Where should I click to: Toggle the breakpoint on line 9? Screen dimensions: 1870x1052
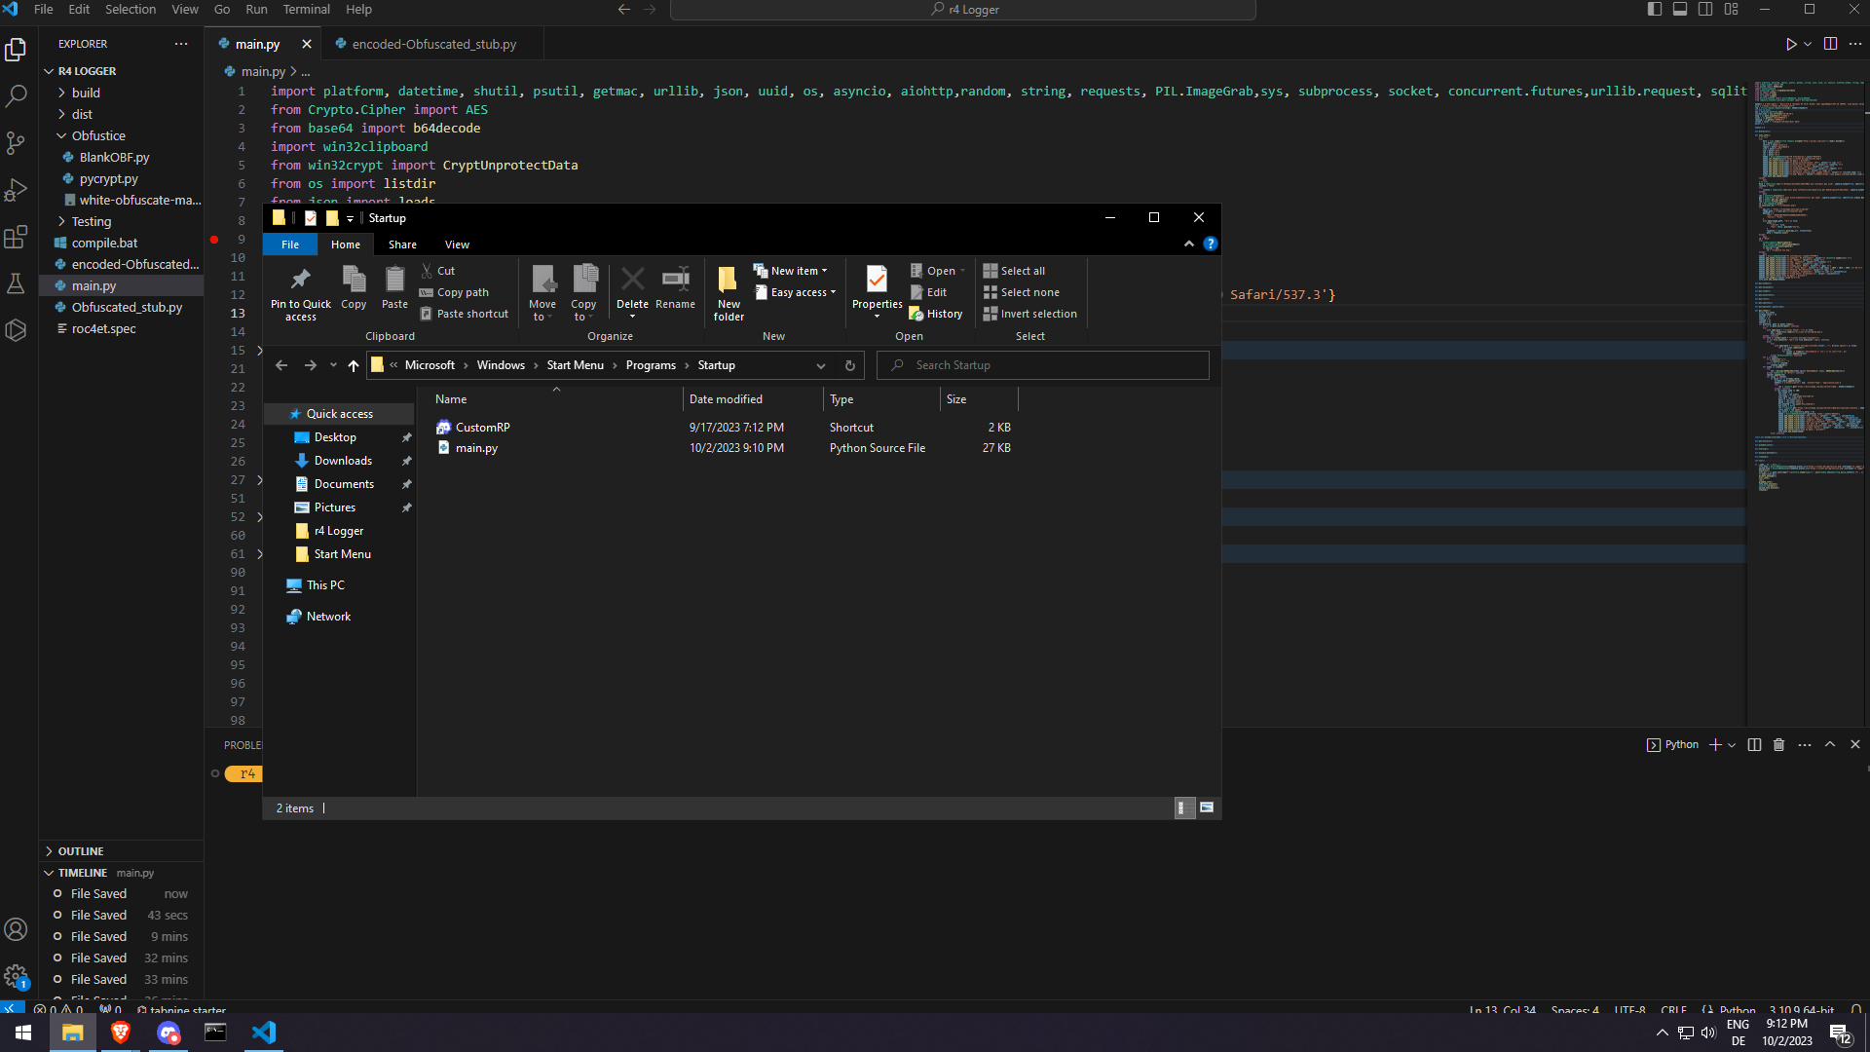213,240
